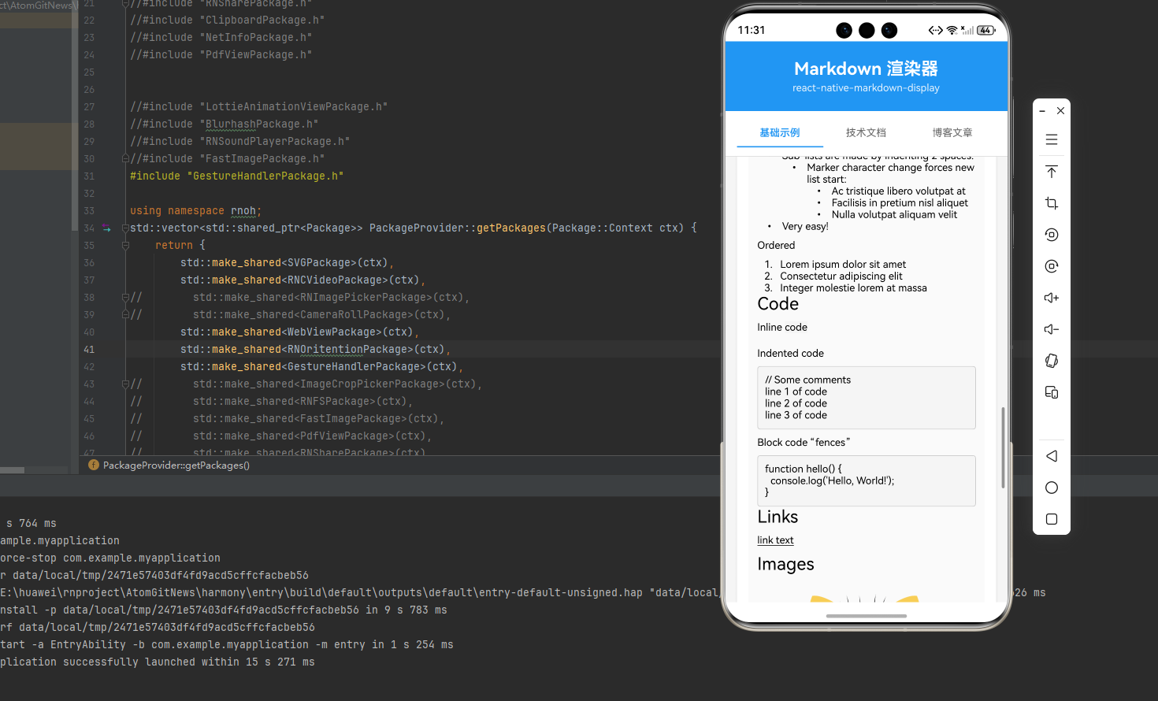Screen dimensions: 1158x701
Task: Pin emulator window always on top
Action: click(1051, 172)
